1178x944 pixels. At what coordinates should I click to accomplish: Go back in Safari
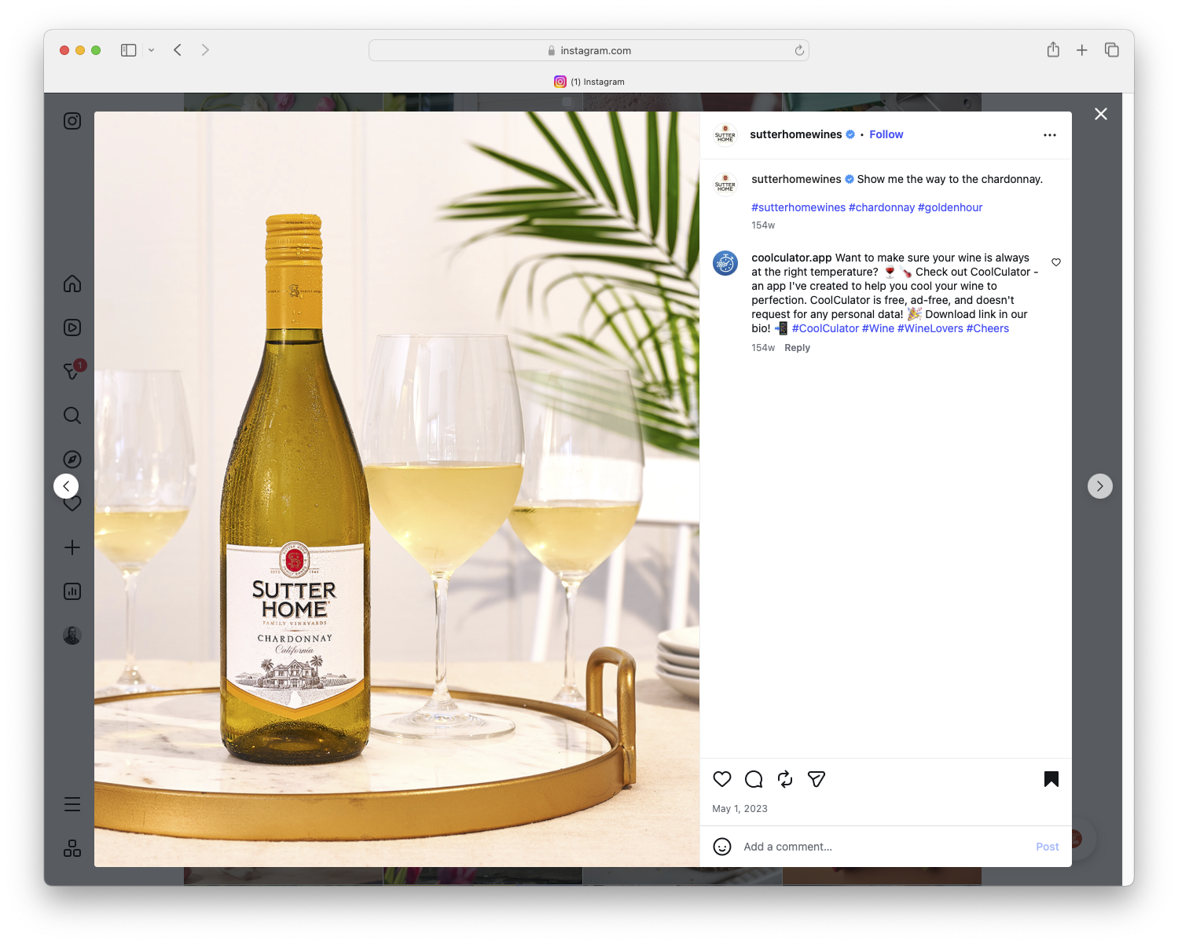tap(178, 50)
